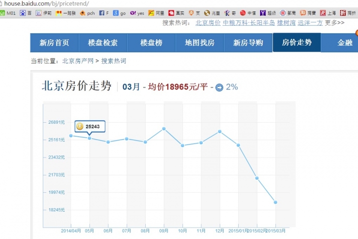Click the 12月 data point
358x239 pixels.
220,131
